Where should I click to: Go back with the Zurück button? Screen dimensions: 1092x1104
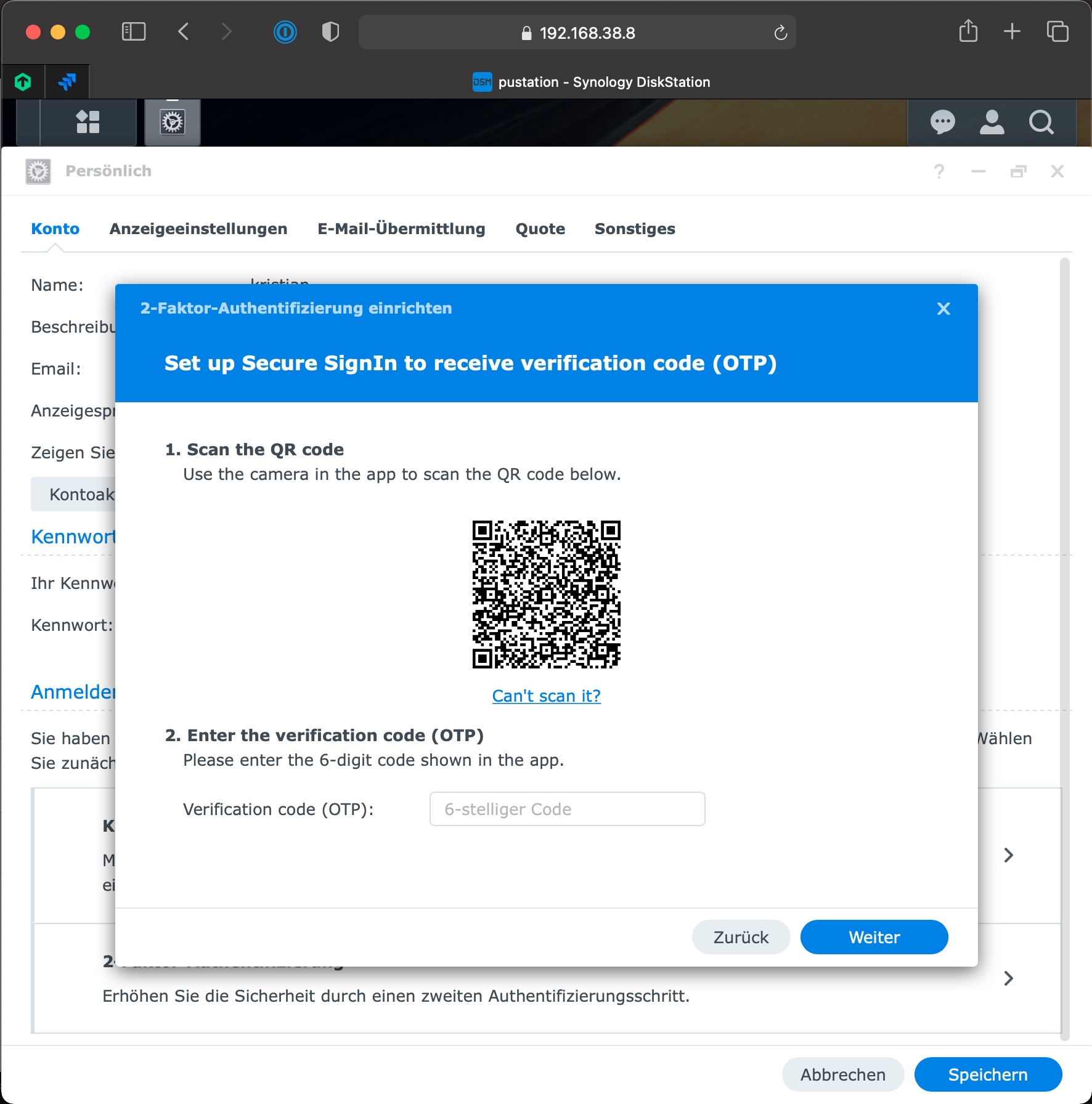click(x=741, y=937)
